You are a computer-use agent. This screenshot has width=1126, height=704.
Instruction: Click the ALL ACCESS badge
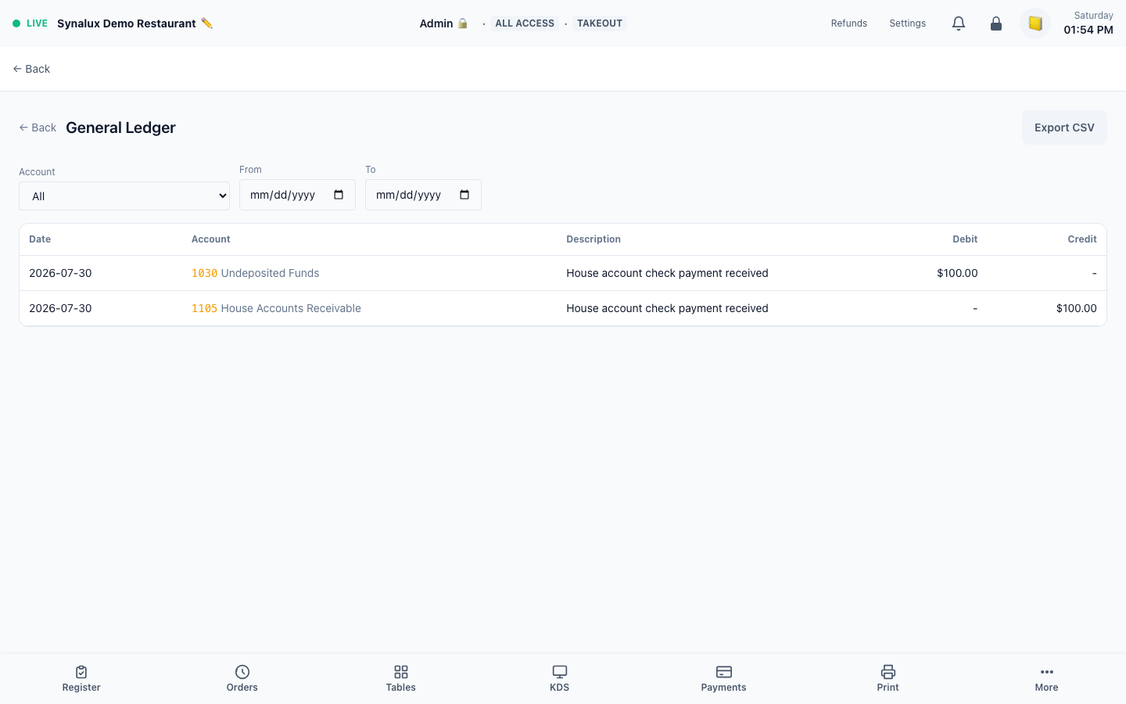click(x=525, y=23)
